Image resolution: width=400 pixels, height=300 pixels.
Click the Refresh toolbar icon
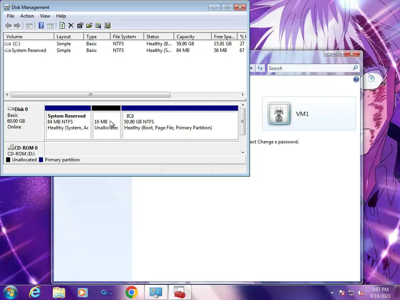(x=62, y=25)
